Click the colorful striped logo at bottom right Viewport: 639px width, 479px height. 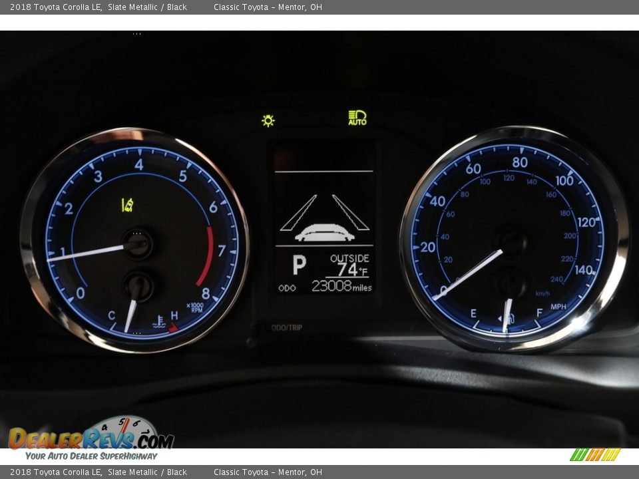click(595, 454)
